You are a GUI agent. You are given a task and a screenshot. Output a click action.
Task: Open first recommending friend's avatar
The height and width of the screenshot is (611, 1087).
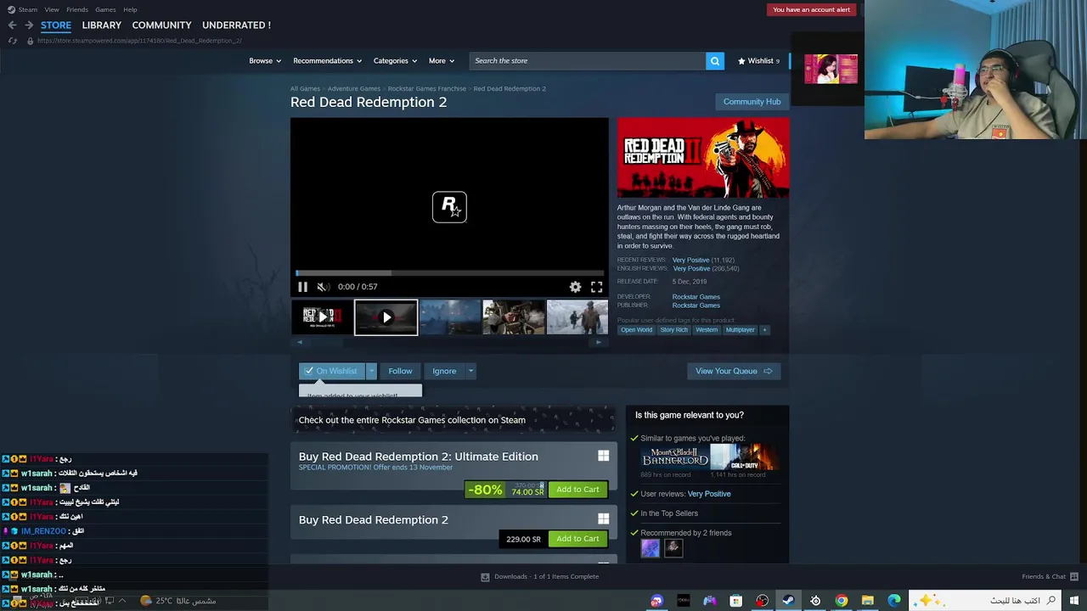(x=650, y=549)
